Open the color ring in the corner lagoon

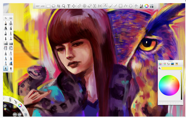point(20,105)
